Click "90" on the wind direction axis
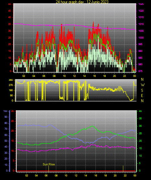 [x=11, y=95]
